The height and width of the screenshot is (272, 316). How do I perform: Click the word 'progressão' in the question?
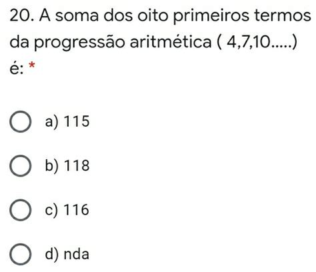[79, 43]
